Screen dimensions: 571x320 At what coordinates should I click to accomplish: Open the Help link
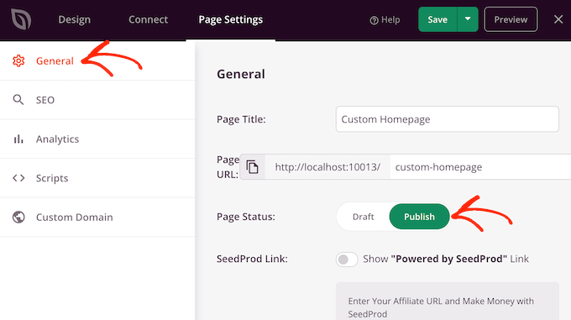[385, 19]
